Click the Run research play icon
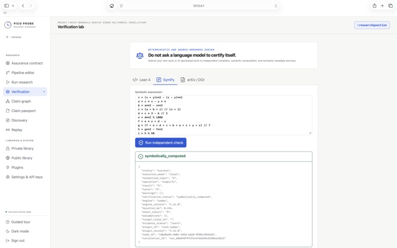Image resolution: width=397 pixels, height=248 pixels. [7, 82]
